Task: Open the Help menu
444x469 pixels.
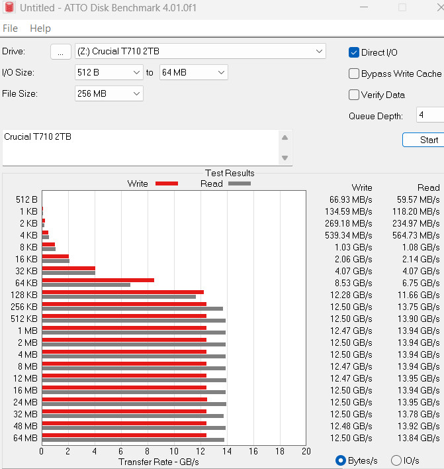Action: 40,28
